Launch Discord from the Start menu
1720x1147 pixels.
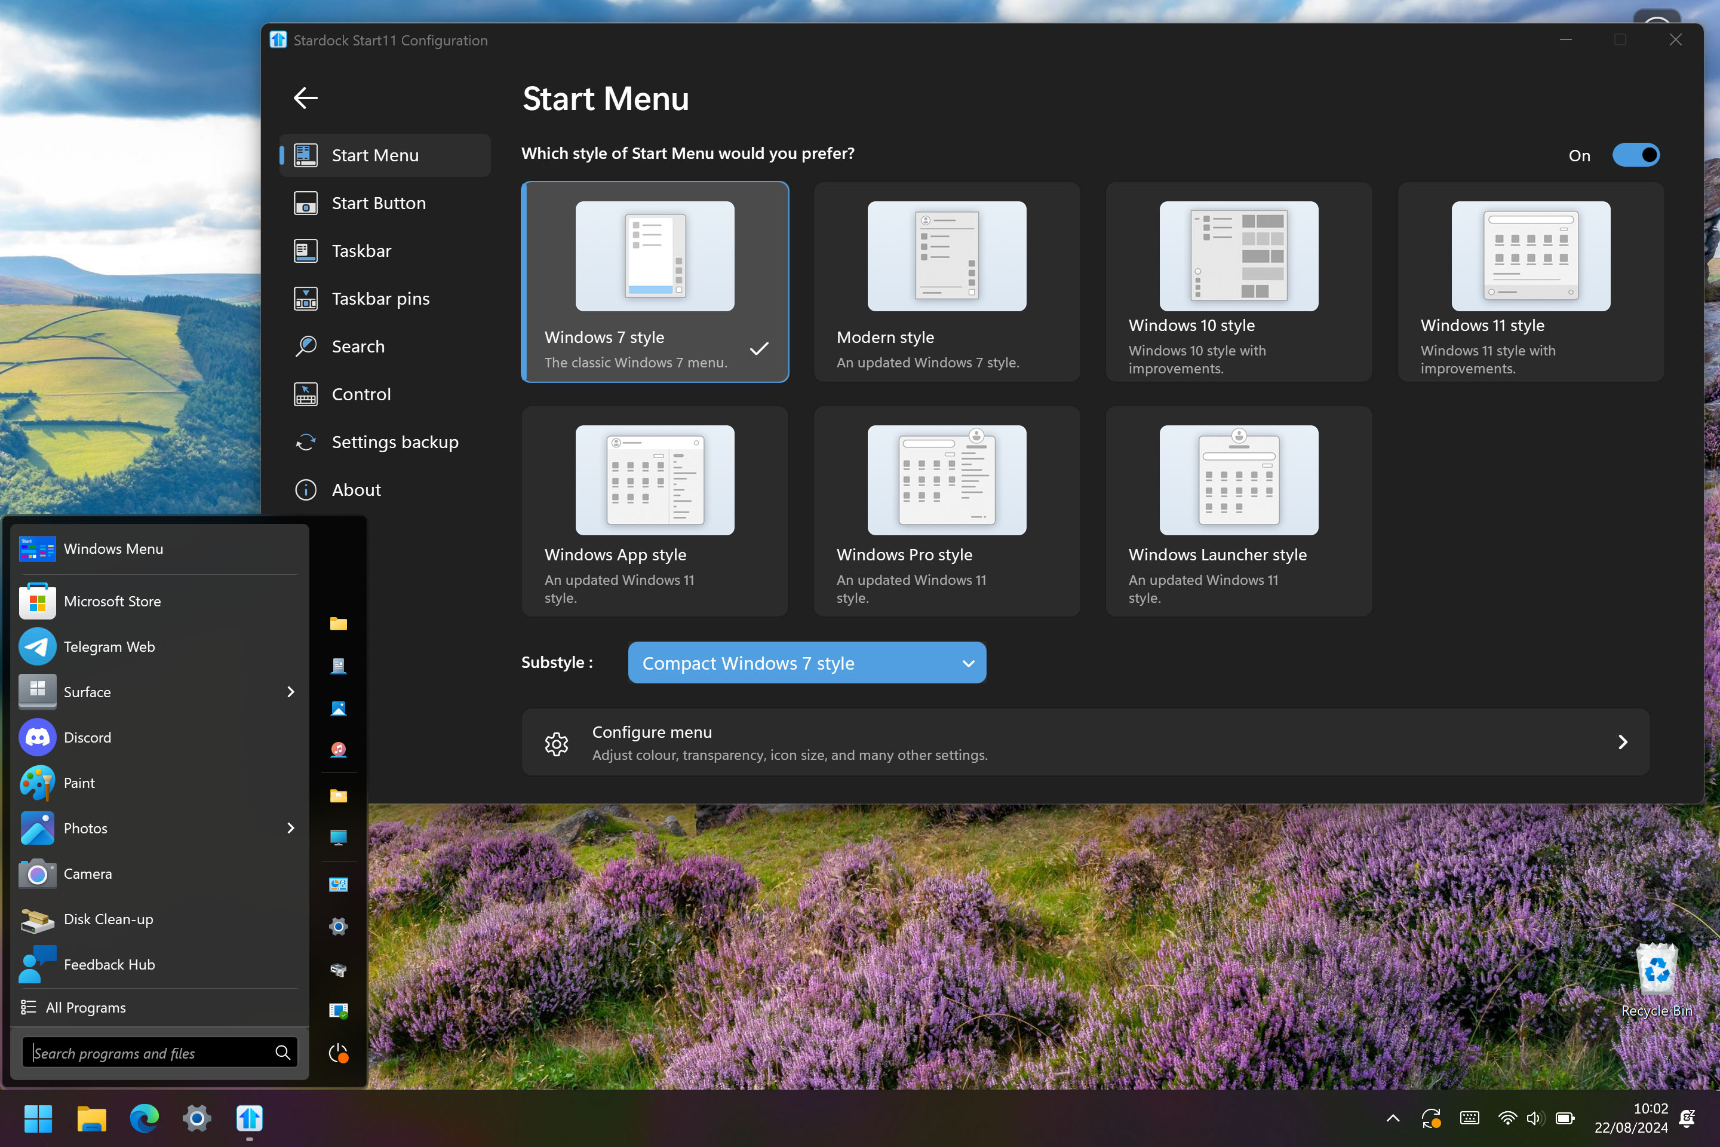[x=159, y=737]
